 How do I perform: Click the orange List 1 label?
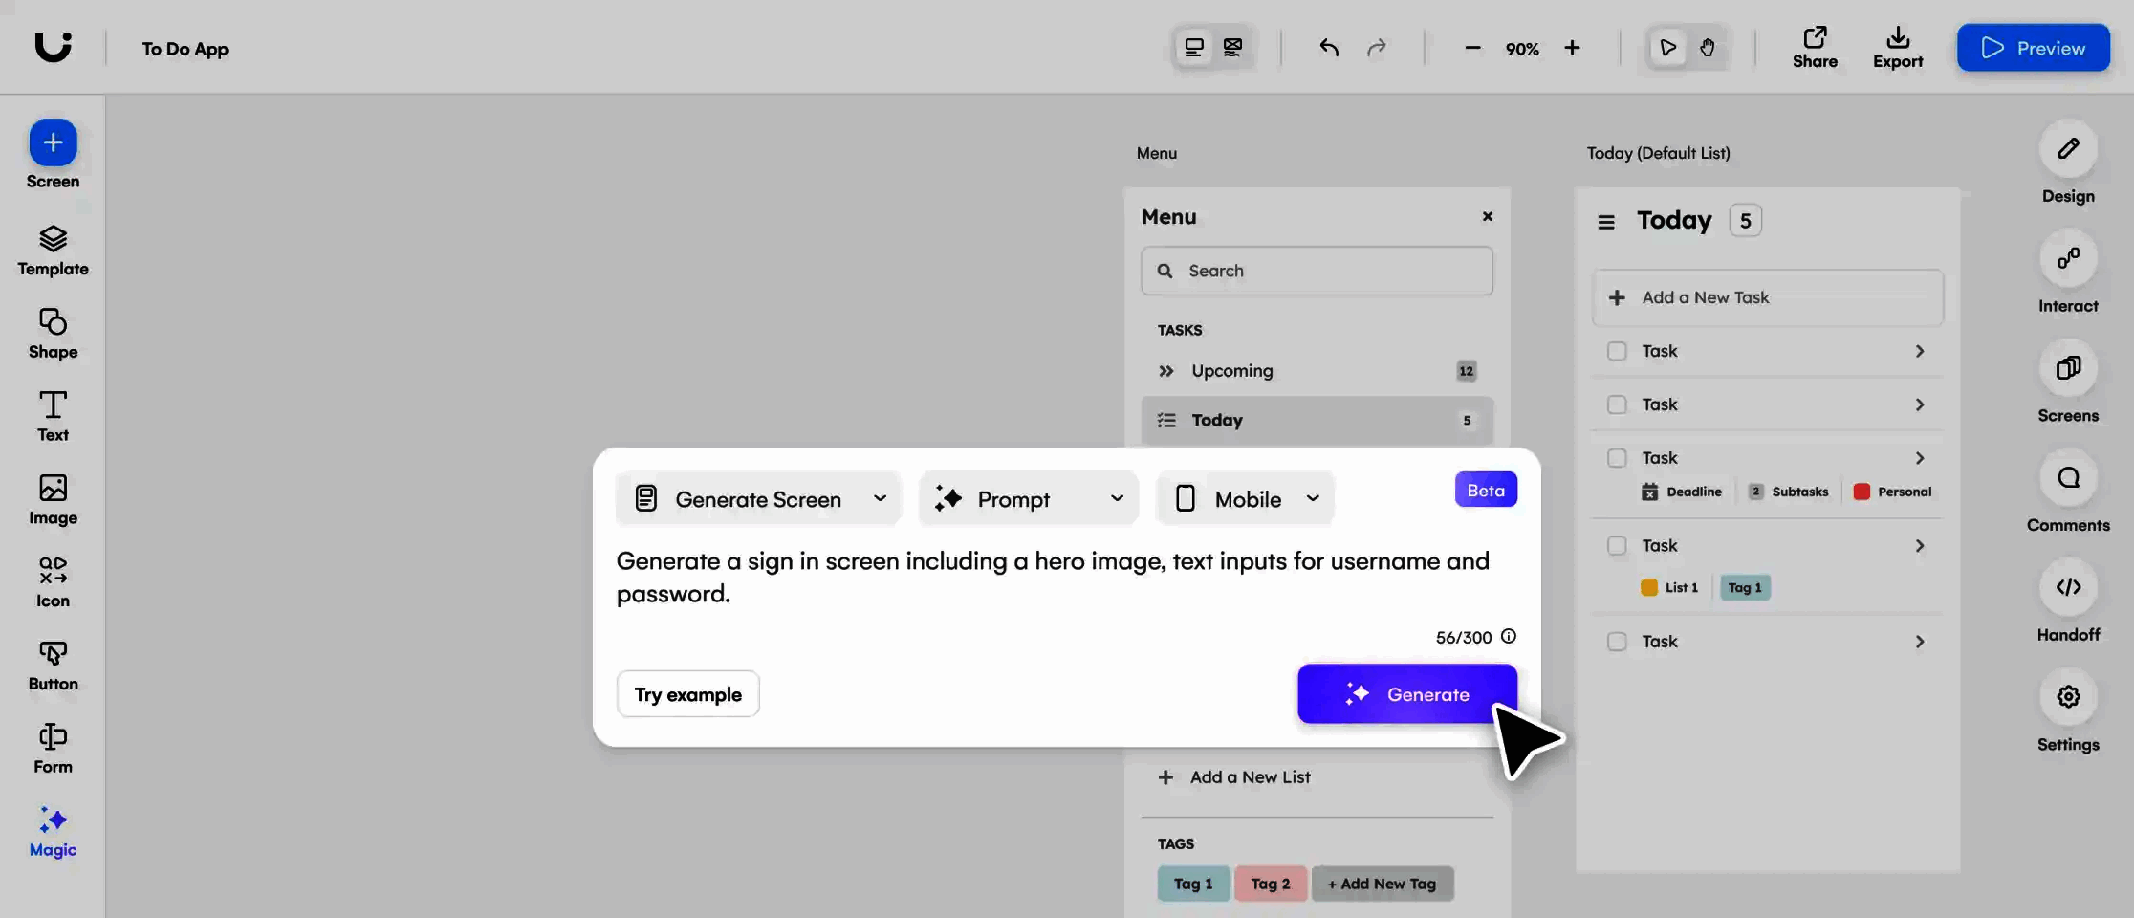(x=1669, y=588)
